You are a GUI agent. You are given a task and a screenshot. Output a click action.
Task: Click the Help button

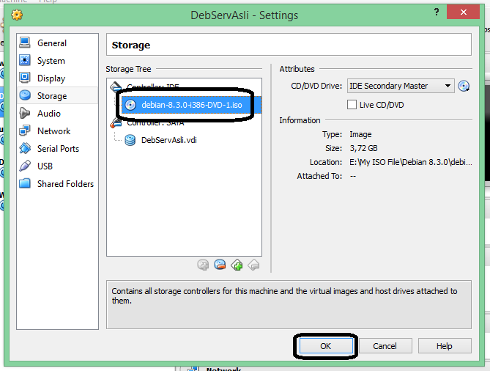pyautogui.click(x=445, y=346)
